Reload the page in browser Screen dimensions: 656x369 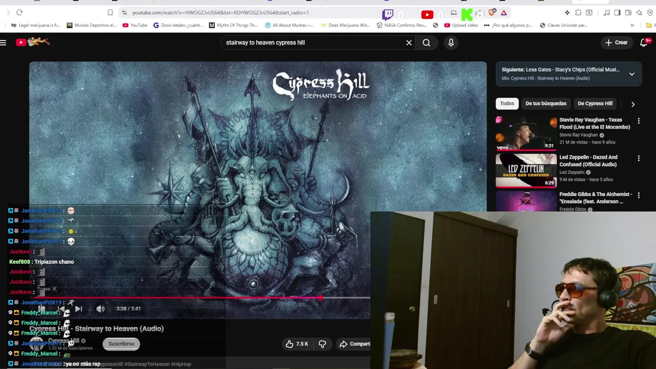(19, 12)
